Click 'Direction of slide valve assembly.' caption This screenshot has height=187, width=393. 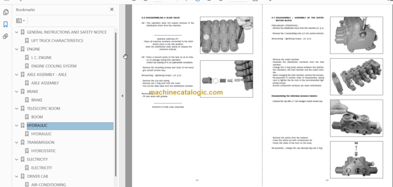point(168,107)
